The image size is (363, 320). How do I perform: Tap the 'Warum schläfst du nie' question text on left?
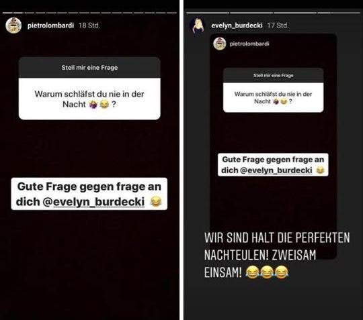pos(89,99)
